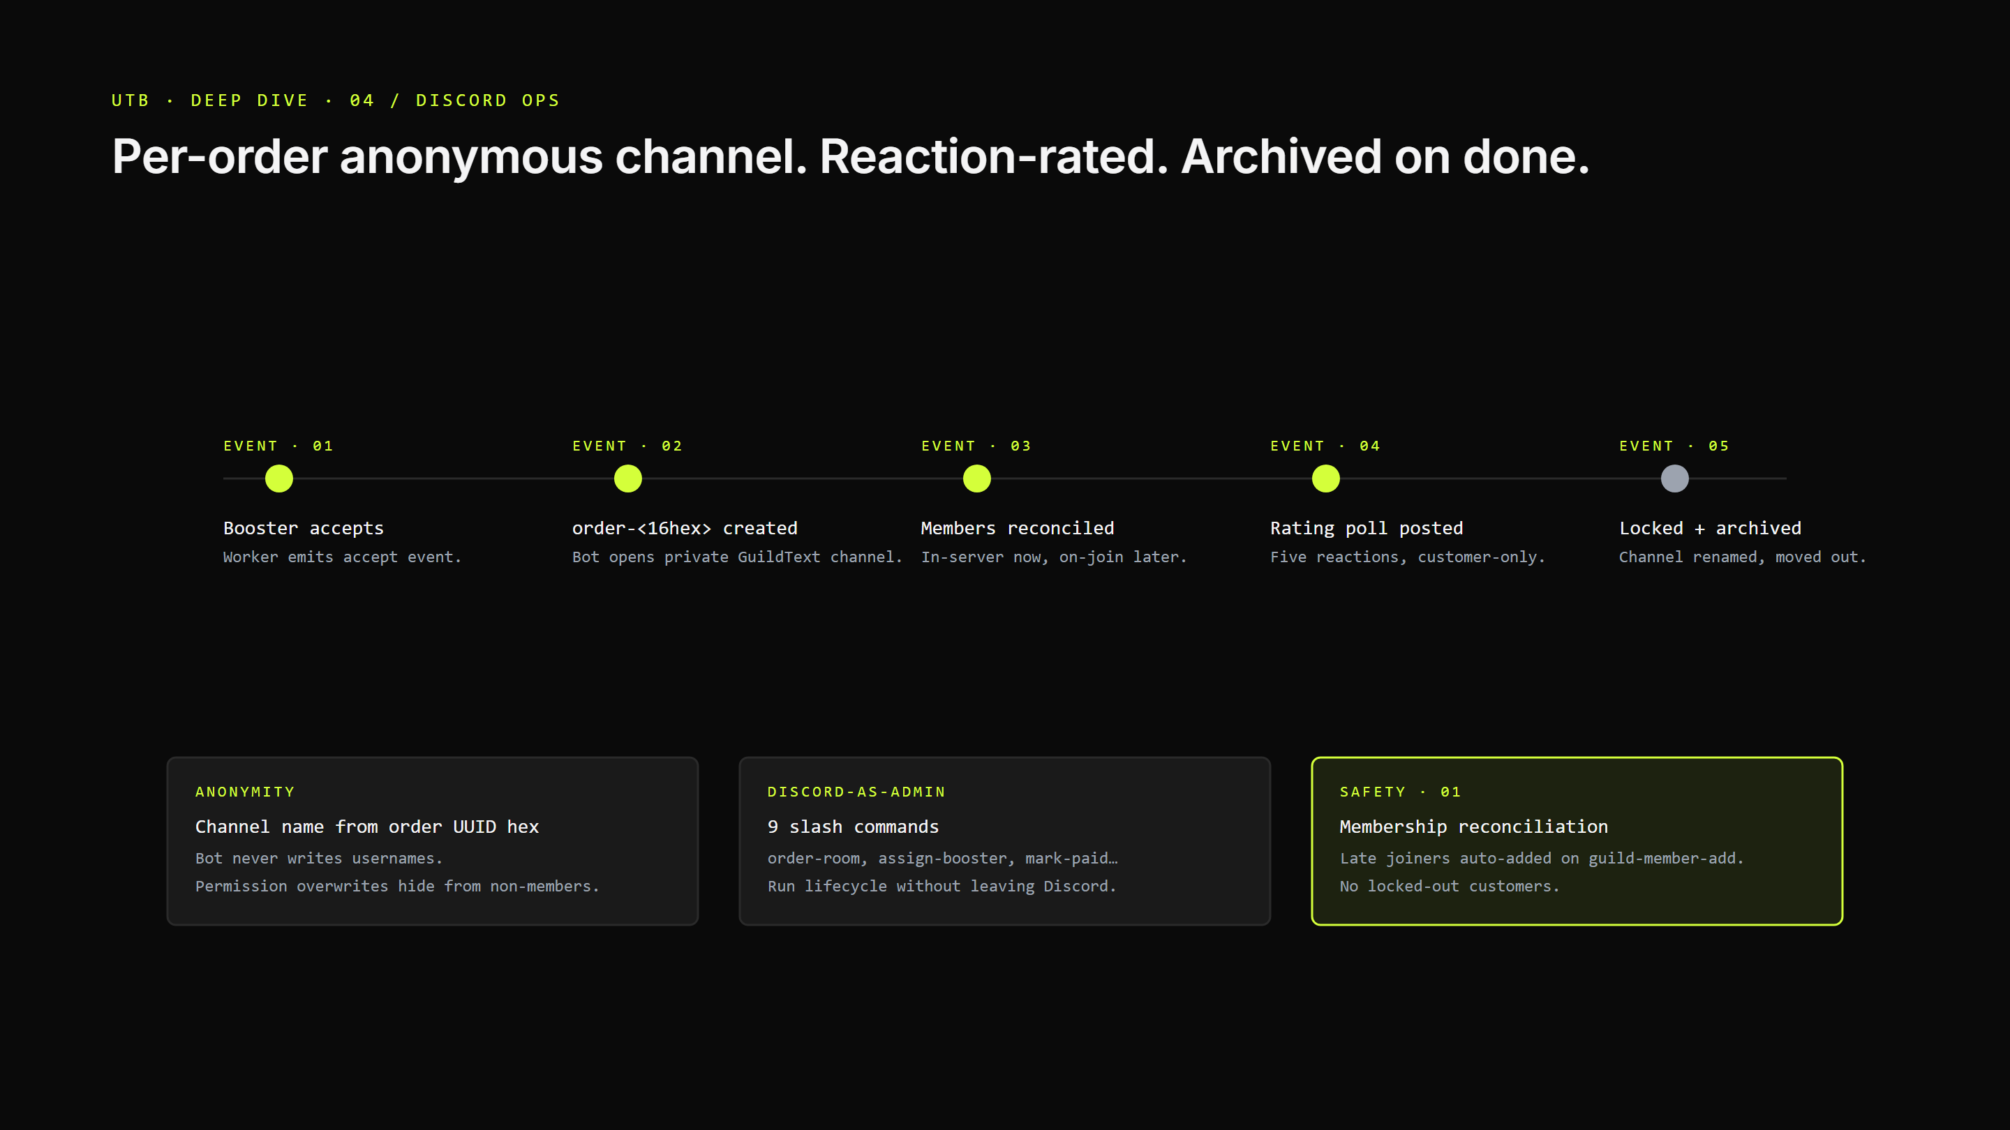Select the 'EVENT · 03' label
2010x1130 pixels.
pyautogui.click(x=976, y=446)
